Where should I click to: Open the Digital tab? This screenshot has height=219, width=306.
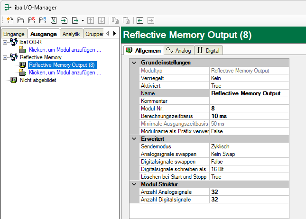(208, 51)
